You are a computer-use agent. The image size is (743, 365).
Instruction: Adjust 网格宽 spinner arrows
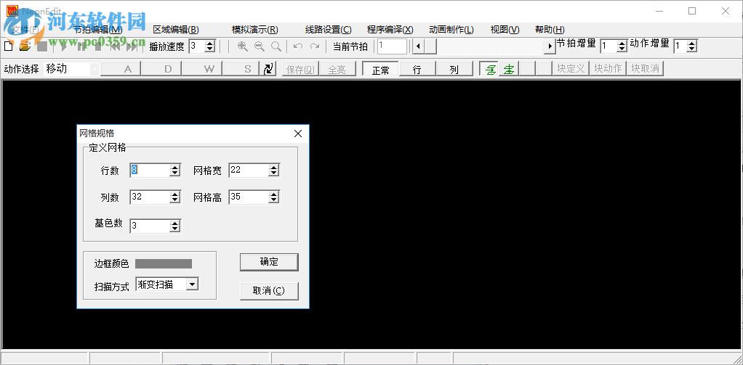click(273, 171)
